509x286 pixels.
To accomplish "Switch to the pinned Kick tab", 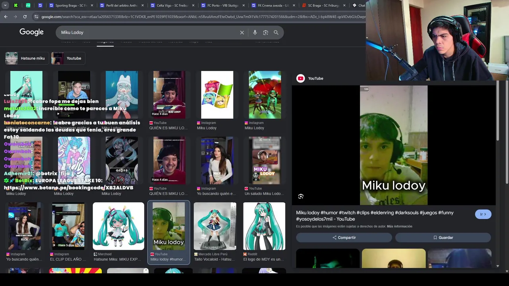I will [x=16, y=5].
